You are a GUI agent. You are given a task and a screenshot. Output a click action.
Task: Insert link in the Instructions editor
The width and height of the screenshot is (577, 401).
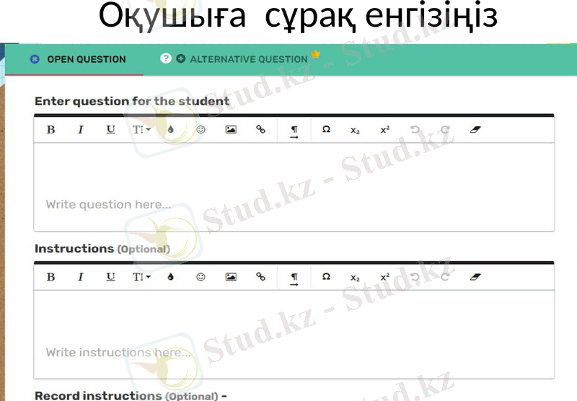point(260,277)
